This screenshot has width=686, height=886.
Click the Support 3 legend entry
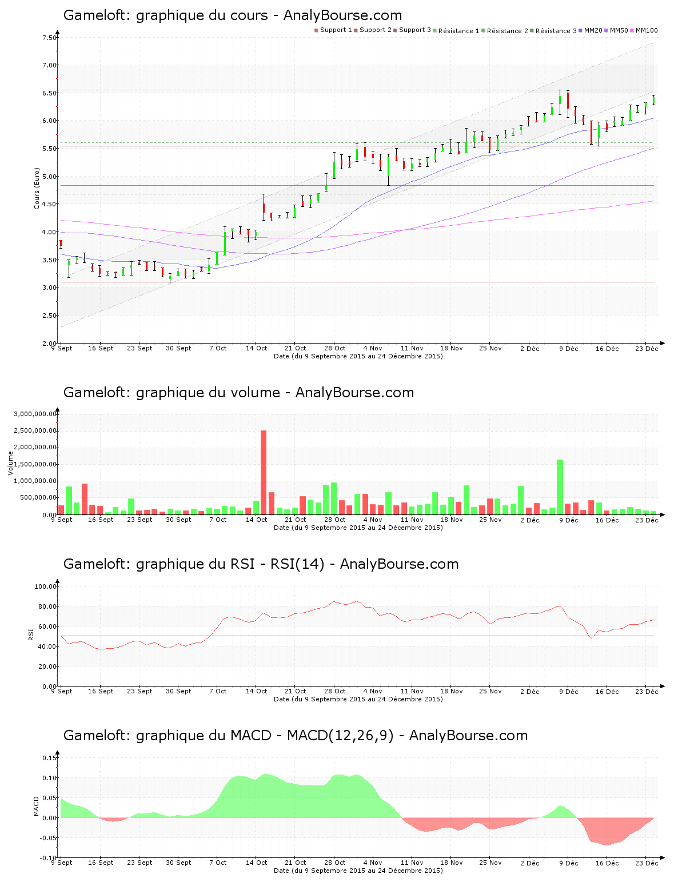tap(412, 30)
